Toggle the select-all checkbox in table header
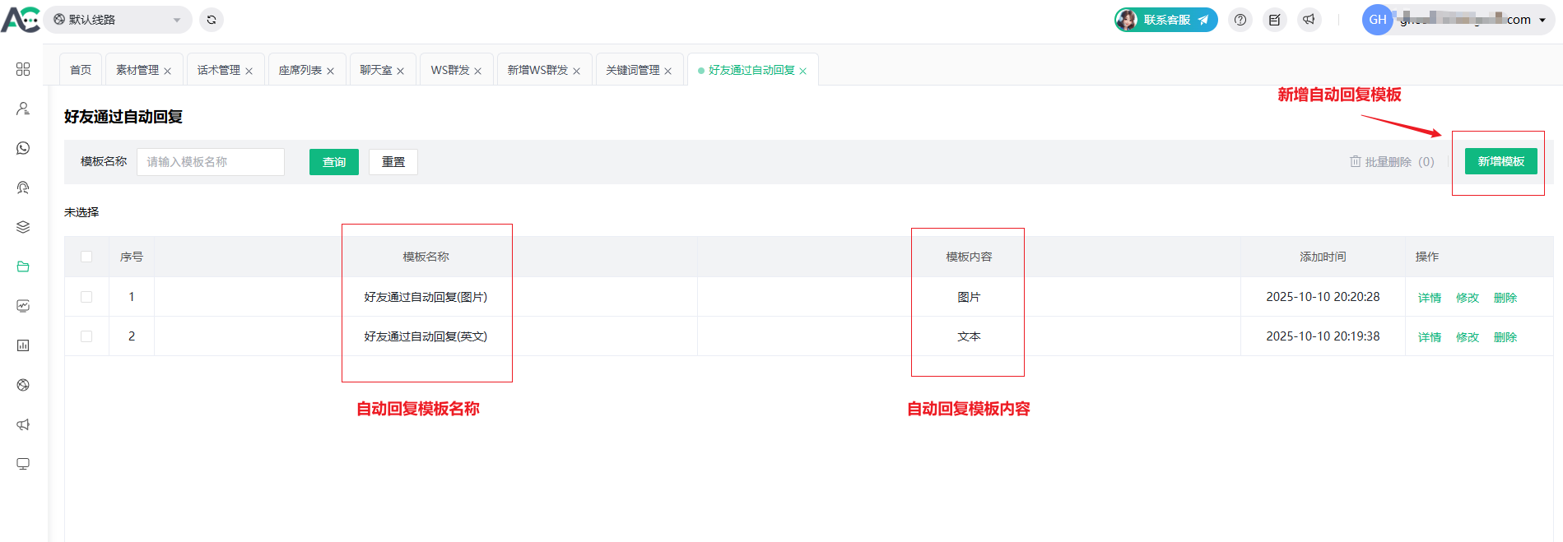The image size is (1563, 542). tap(86, 257)
